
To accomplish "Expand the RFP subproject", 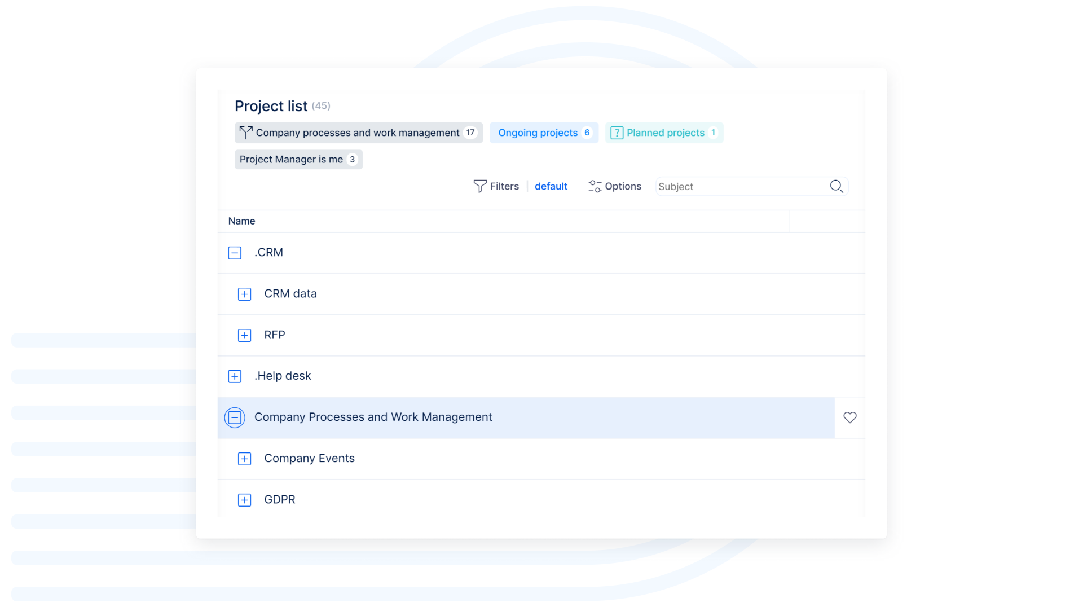I will (244, 335).
